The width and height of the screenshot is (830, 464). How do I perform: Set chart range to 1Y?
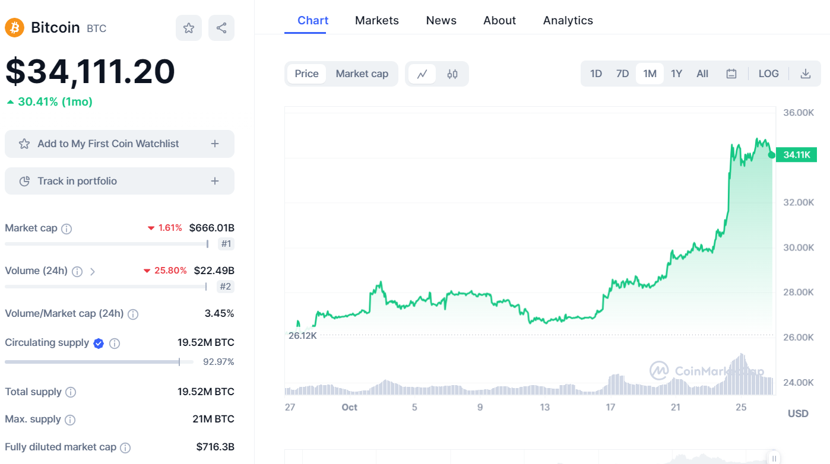676,74
